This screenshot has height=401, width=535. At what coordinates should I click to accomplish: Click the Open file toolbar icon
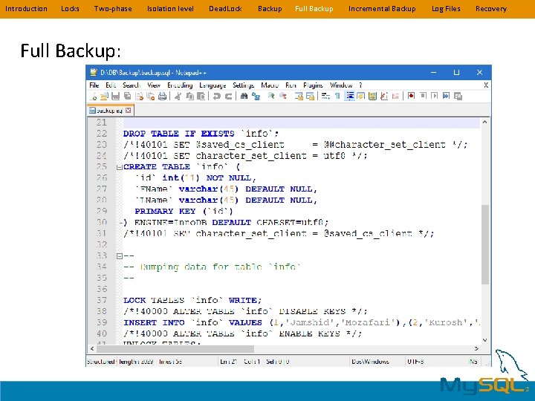pos(105,96)
